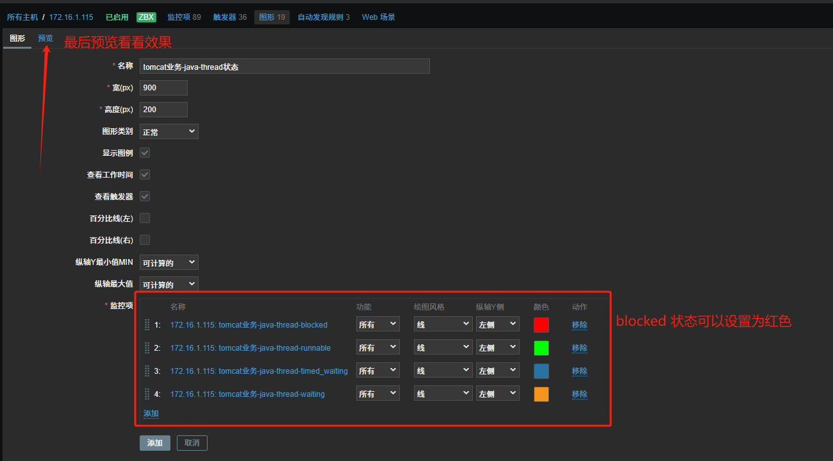Image resolution: width=833 pixels, height=461 pixels.
Task: Open 纵轴Y侧 dropdown for waiting item
Action: (497, 394)
